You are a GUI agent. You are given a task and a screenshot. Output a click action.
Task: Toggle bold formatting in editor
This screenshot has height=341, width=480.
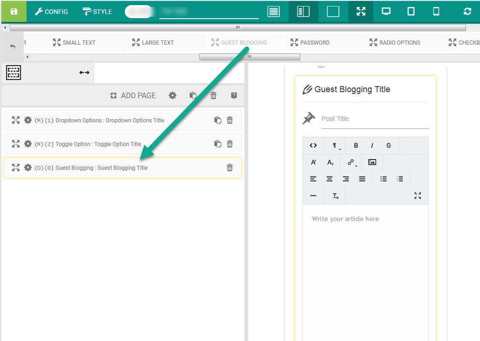click(x=356, y=146)
